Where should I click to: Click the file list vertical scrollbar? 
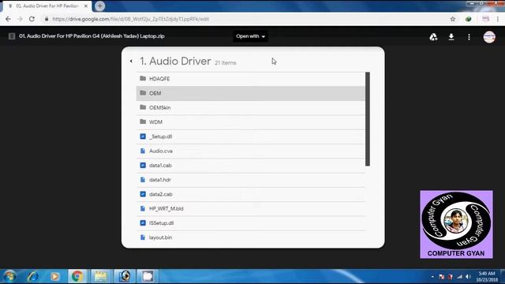click(x=368, y=119)
